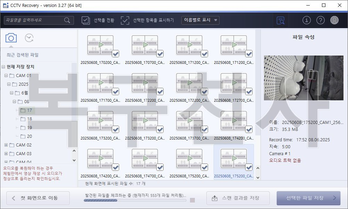
Task: Click file name text 20250608_175200_CAM1_256...
Action: click(x=313, y=123)
